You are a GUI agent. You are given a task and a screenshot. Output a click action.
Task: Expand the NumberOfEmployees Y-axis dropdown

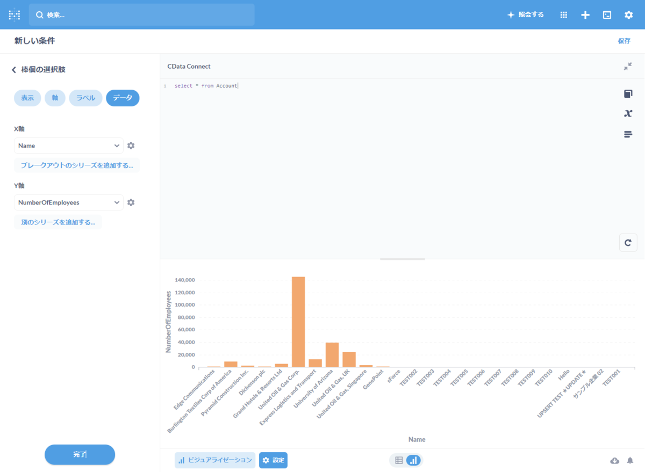pos(69,202)
